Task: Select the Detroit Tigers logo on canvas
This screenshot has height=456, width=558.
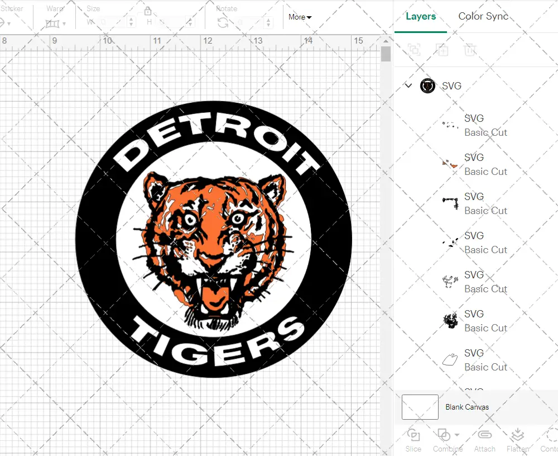Action: [214, 239]
